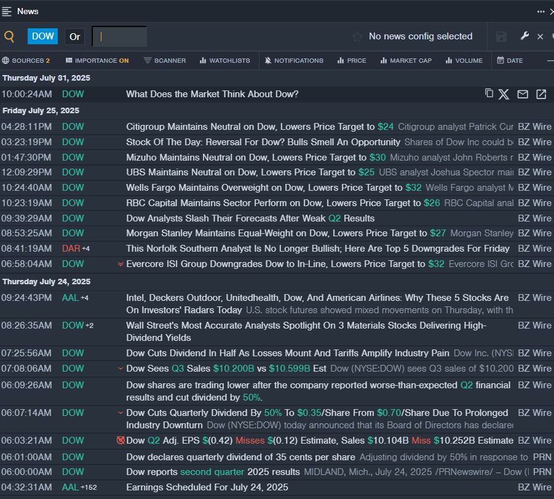
Task: Open the 'Dow Q2 Adj. EPS' Misses headline
Action: point(320,441)
